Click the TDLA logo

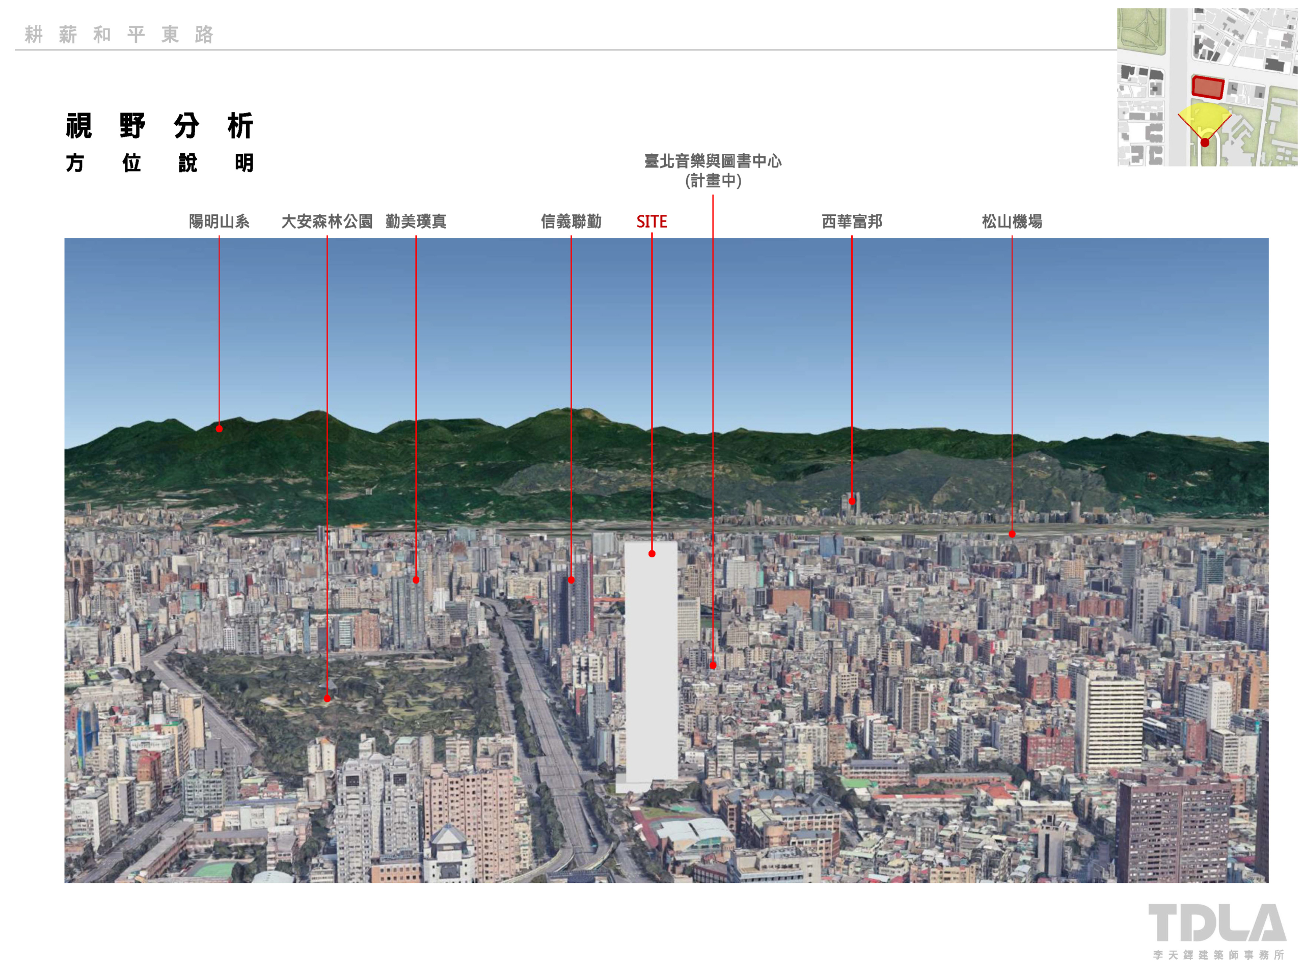1217,924
